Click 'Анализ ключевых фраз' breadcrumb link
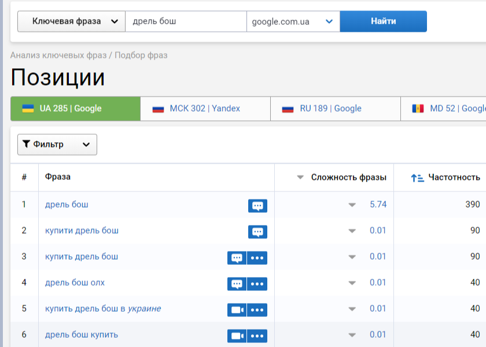486x347 pixels. (58, 56)
